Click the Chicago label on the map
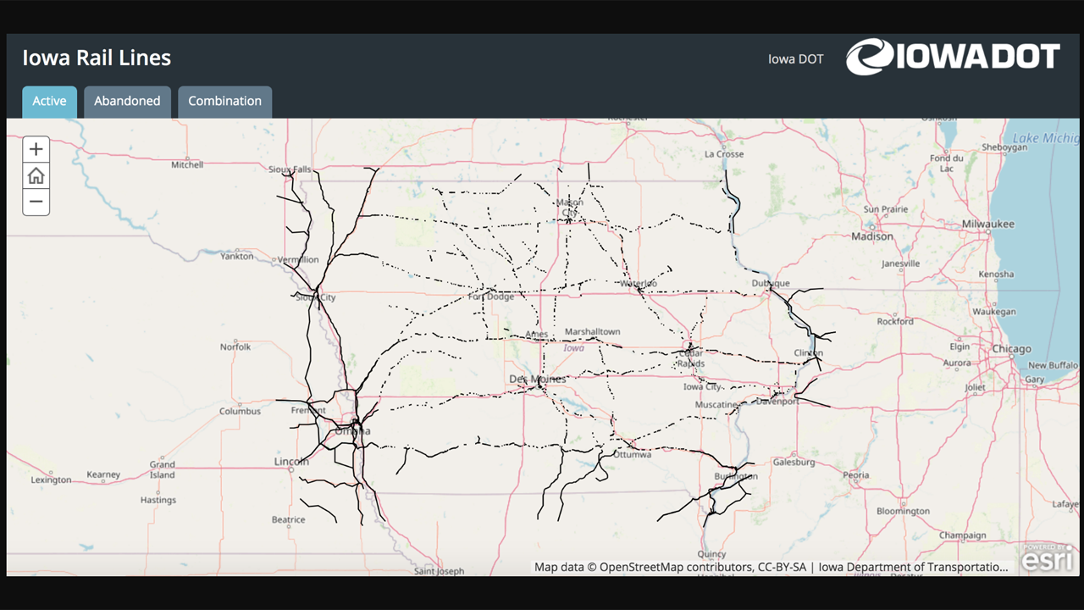The image size is (1084, 610). coord(1011,349)
